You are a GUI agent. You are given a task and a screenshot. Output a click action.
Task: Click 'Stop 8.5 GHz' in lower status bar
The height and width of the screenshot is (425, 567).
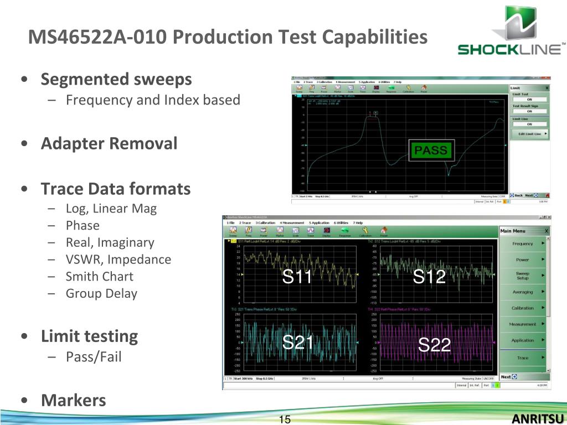(x=264, y=379)
